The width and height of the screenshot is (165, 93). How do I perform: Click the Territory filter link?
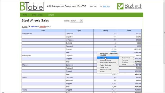coord(43,27)
